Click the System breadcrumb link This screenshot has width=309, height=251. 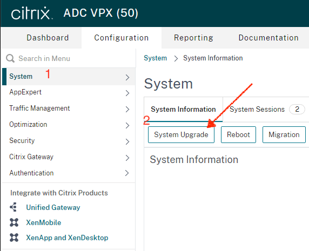click(x=155, y=58)
